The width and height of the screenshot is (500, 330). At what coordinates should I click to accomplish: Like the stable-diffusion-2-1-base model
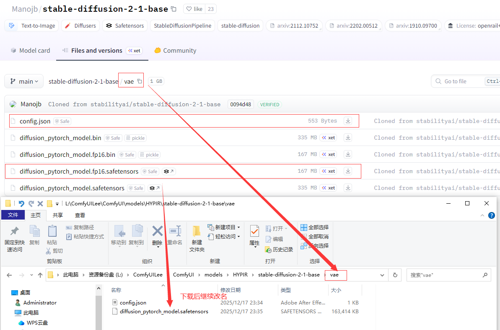coord(194,9)
